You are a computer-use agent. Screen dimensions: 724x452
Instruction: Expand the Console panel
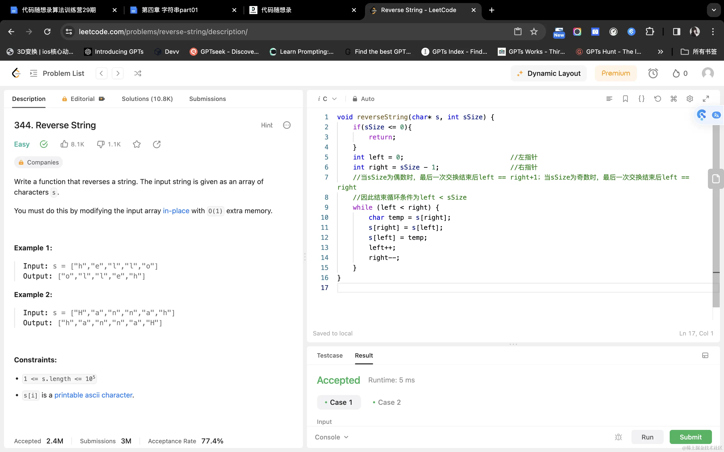pos(332,437)
